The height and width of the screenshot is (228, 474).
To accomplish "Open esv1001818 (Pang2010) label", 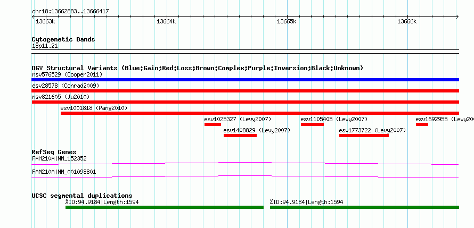I will [94, 108].
